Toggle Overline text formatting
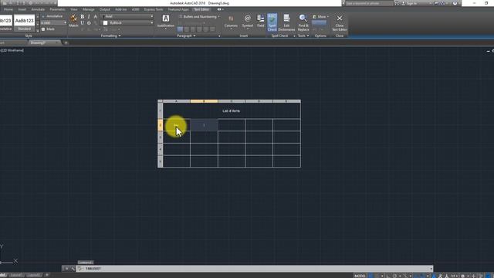This screenshot has height=278, width=494. [x=89, y=23]
